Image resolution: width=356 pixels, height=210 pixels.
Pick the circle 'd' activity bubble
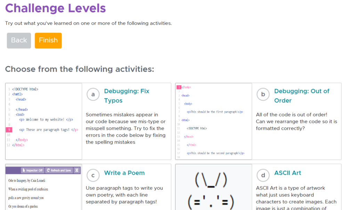click(x=263, y=176)
